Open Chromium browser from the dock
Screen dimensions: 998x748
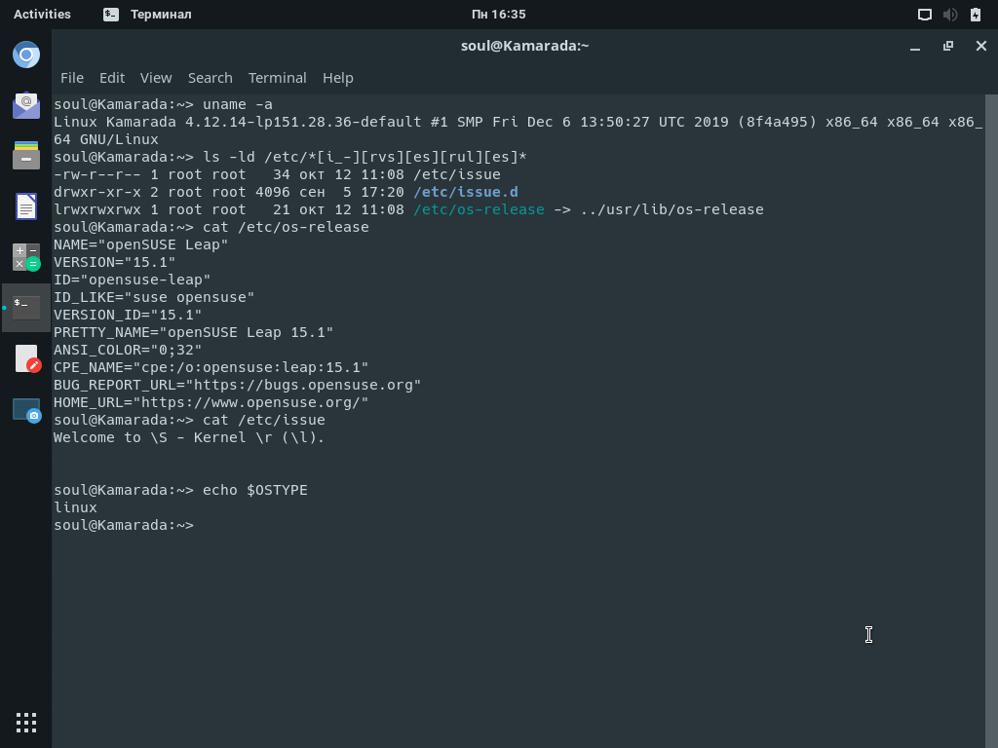tap(26, 56)
